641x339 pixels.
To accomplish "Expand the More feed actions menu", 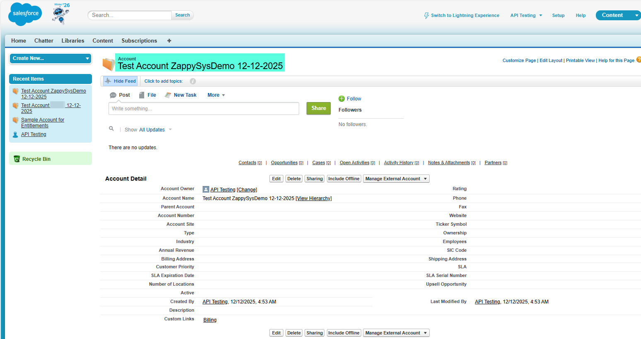I will (216, 95).
